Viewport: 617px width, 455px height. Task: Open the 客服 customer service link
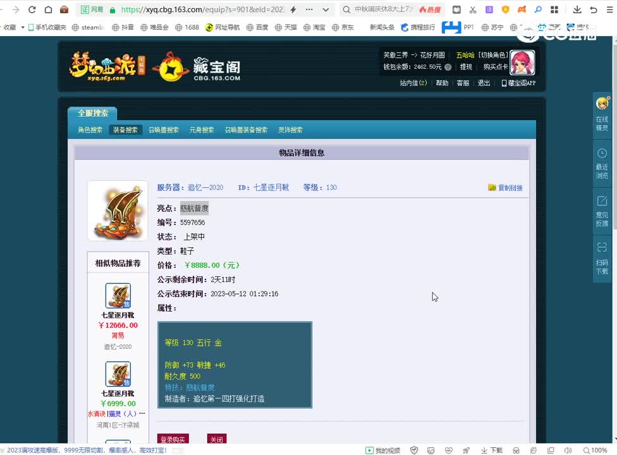coord(463,83)
